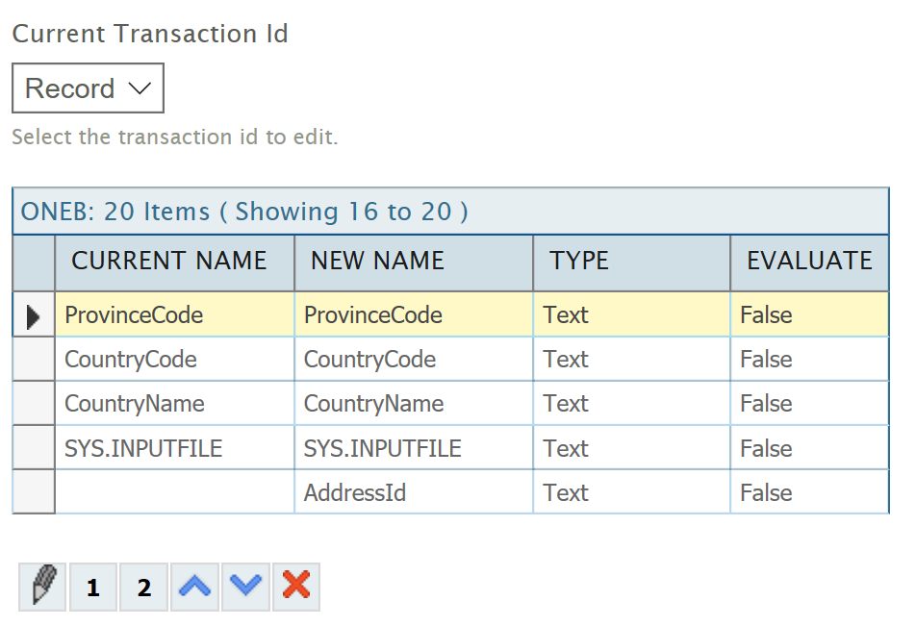
Task: Select the ProvinceCode row arrow indicator
Action: point(34,315)
